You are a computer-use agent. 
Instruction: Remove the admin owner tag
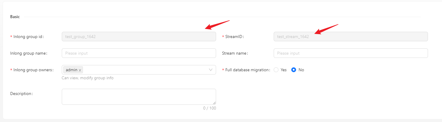click(80, 70)
